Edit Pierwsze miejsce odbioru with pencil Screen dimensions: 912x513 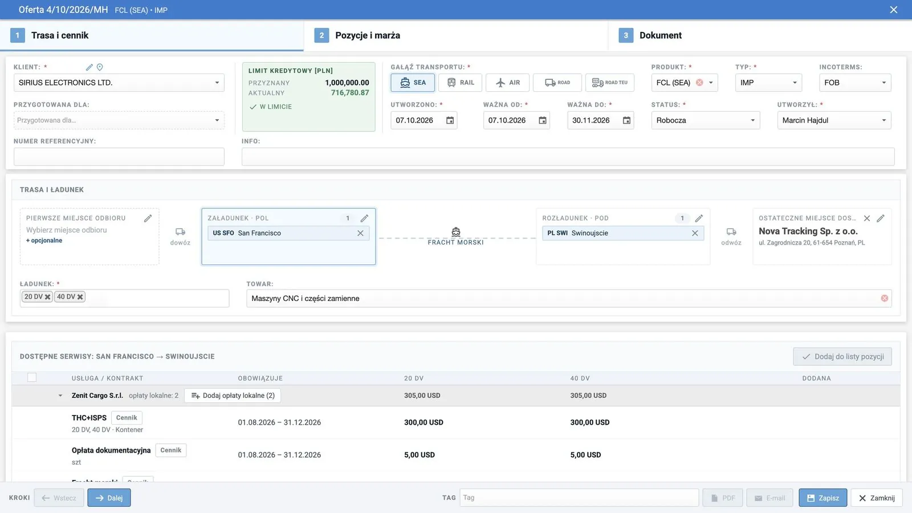(x=148, y=218)
